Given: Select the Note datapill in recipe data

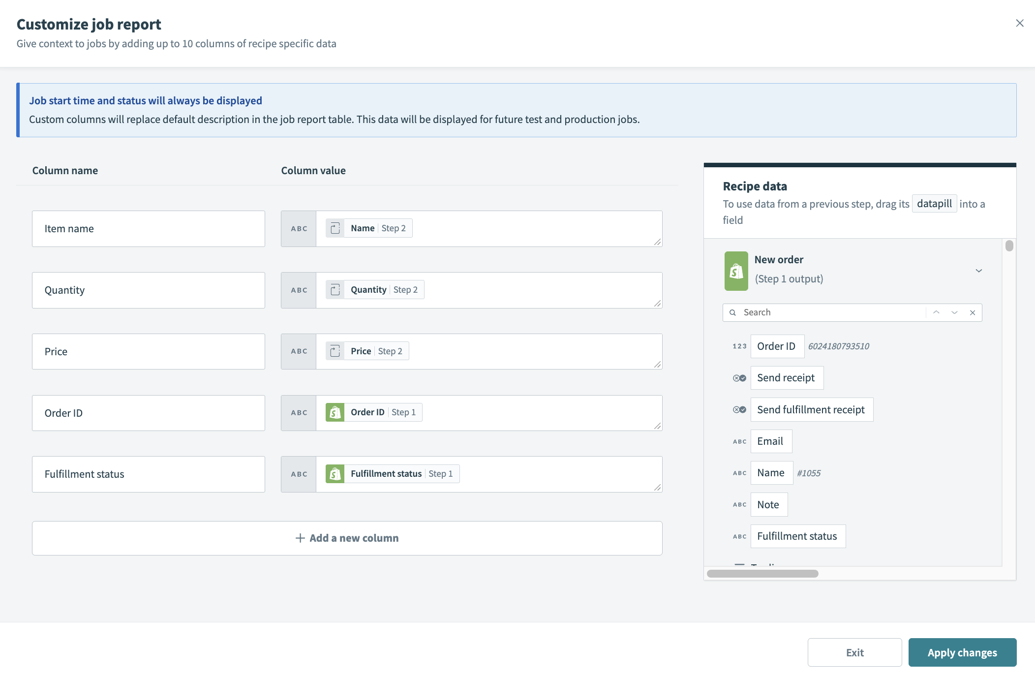Looking at the screenshot, I should click(768, 505).
